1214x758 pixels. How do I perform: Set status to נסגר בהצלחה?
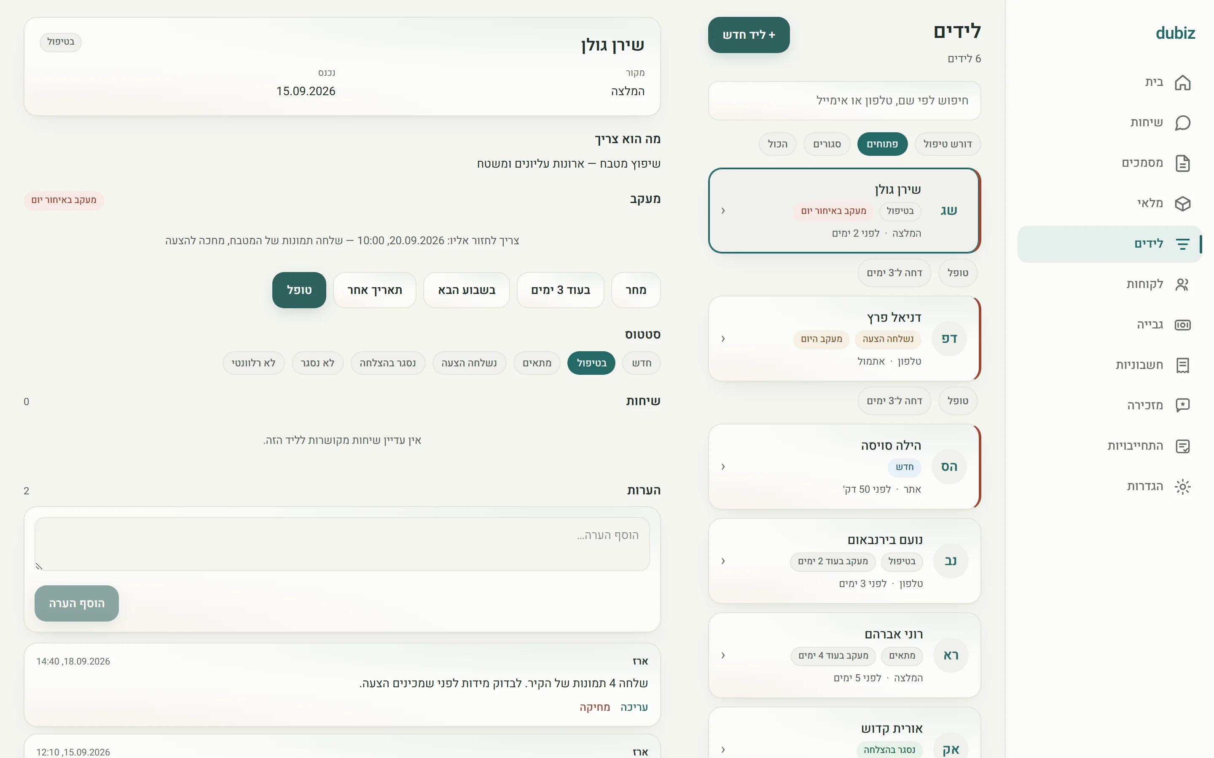(x=388, y=363)
